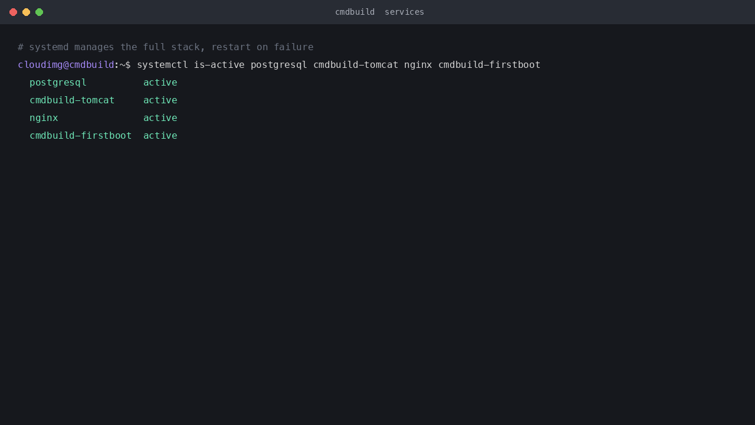Click the green maximize window button
Image resolution: width=755 pixels, height=425 pixels.
click(39, 12)
